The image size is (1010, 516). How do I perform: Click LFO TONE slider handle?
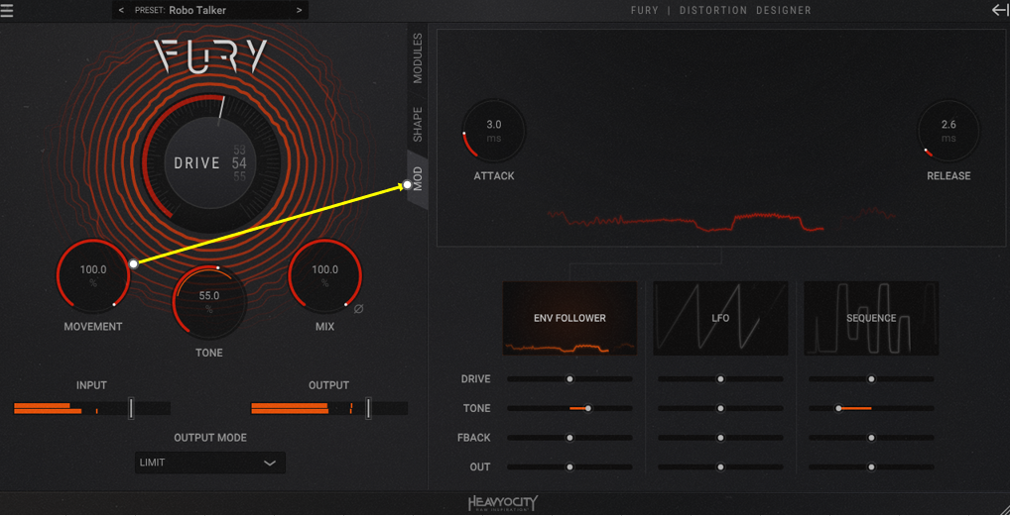[720, 409]
